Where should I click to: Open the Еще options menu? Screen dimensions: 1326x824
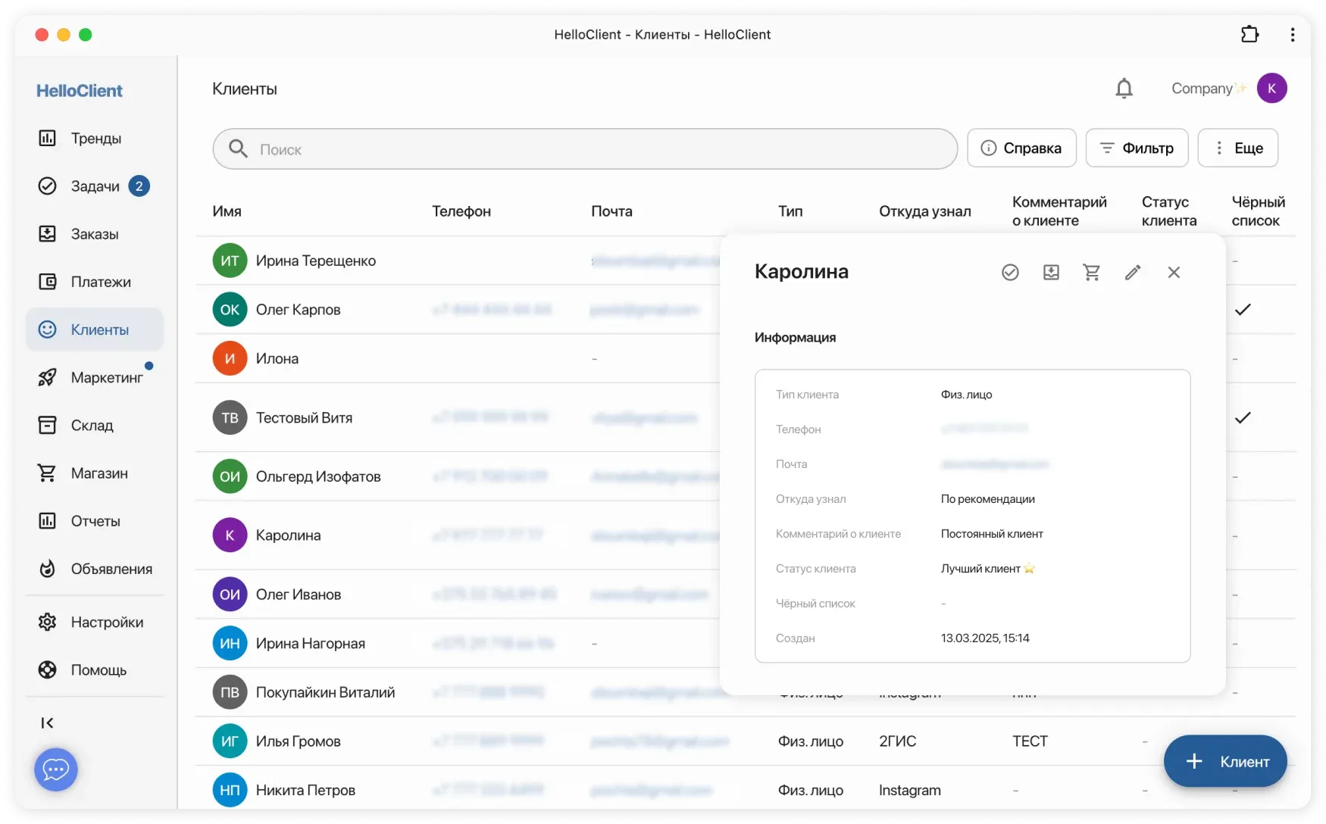tap(1238, 148)
